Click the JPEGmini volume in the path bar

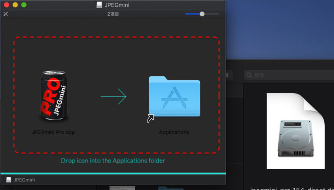(20, 180)
